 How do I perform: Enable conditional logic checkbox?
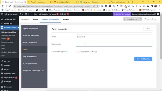point(77,52)
